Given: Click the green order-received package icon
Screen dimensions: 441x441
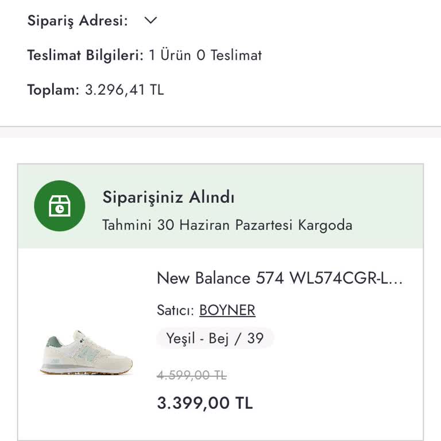Looking at the screenshot, I should coord(60,206).
